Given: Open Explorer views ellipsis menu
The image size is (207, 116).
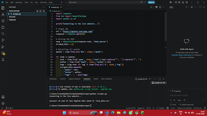Looking at the screenshot, I should point(44,7).
